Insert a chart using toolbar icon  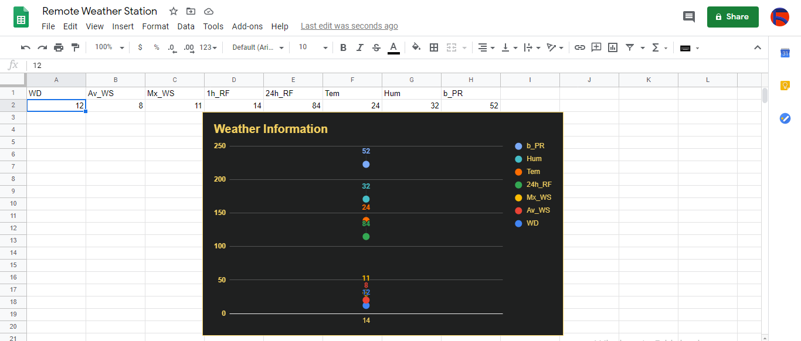coord(613,47)
